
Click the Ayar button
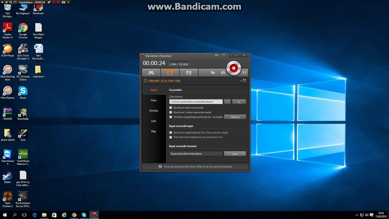click(x=235, y=154)
